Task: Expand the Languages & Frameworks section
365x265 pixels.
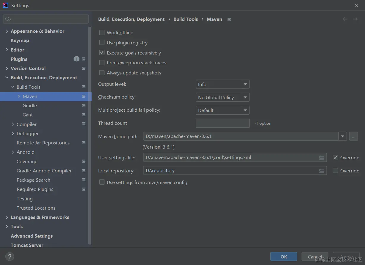Action: (x=7, y=217)
